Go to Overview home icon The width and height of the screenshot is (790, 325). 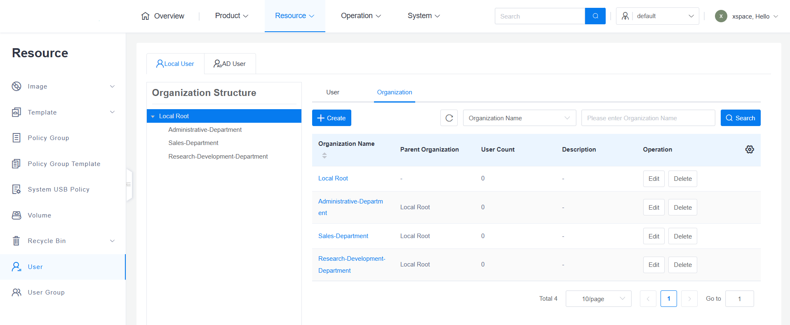145,16
